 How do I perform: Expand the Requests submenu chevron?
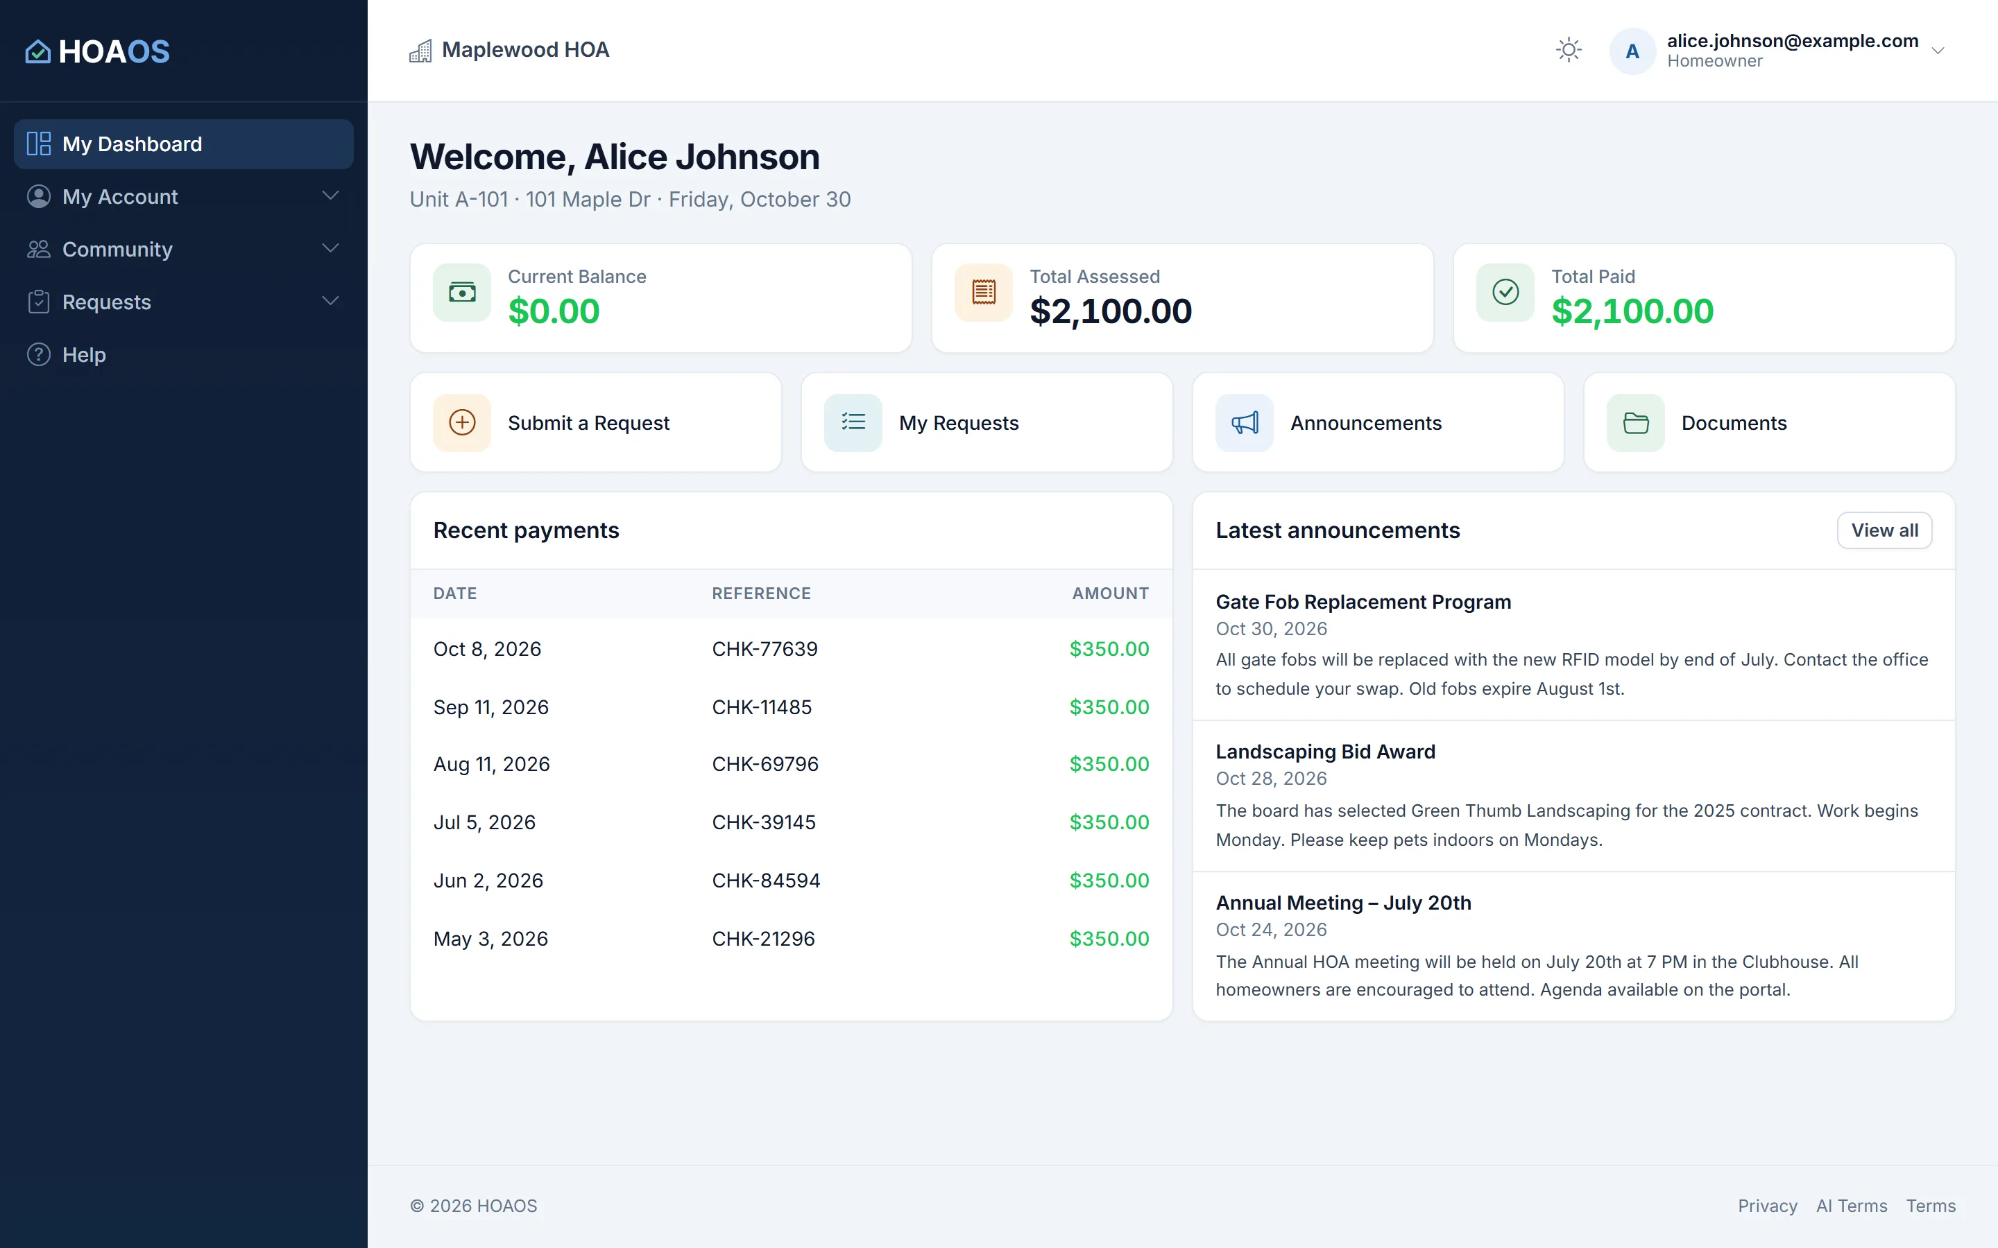(x=331, y=302)
